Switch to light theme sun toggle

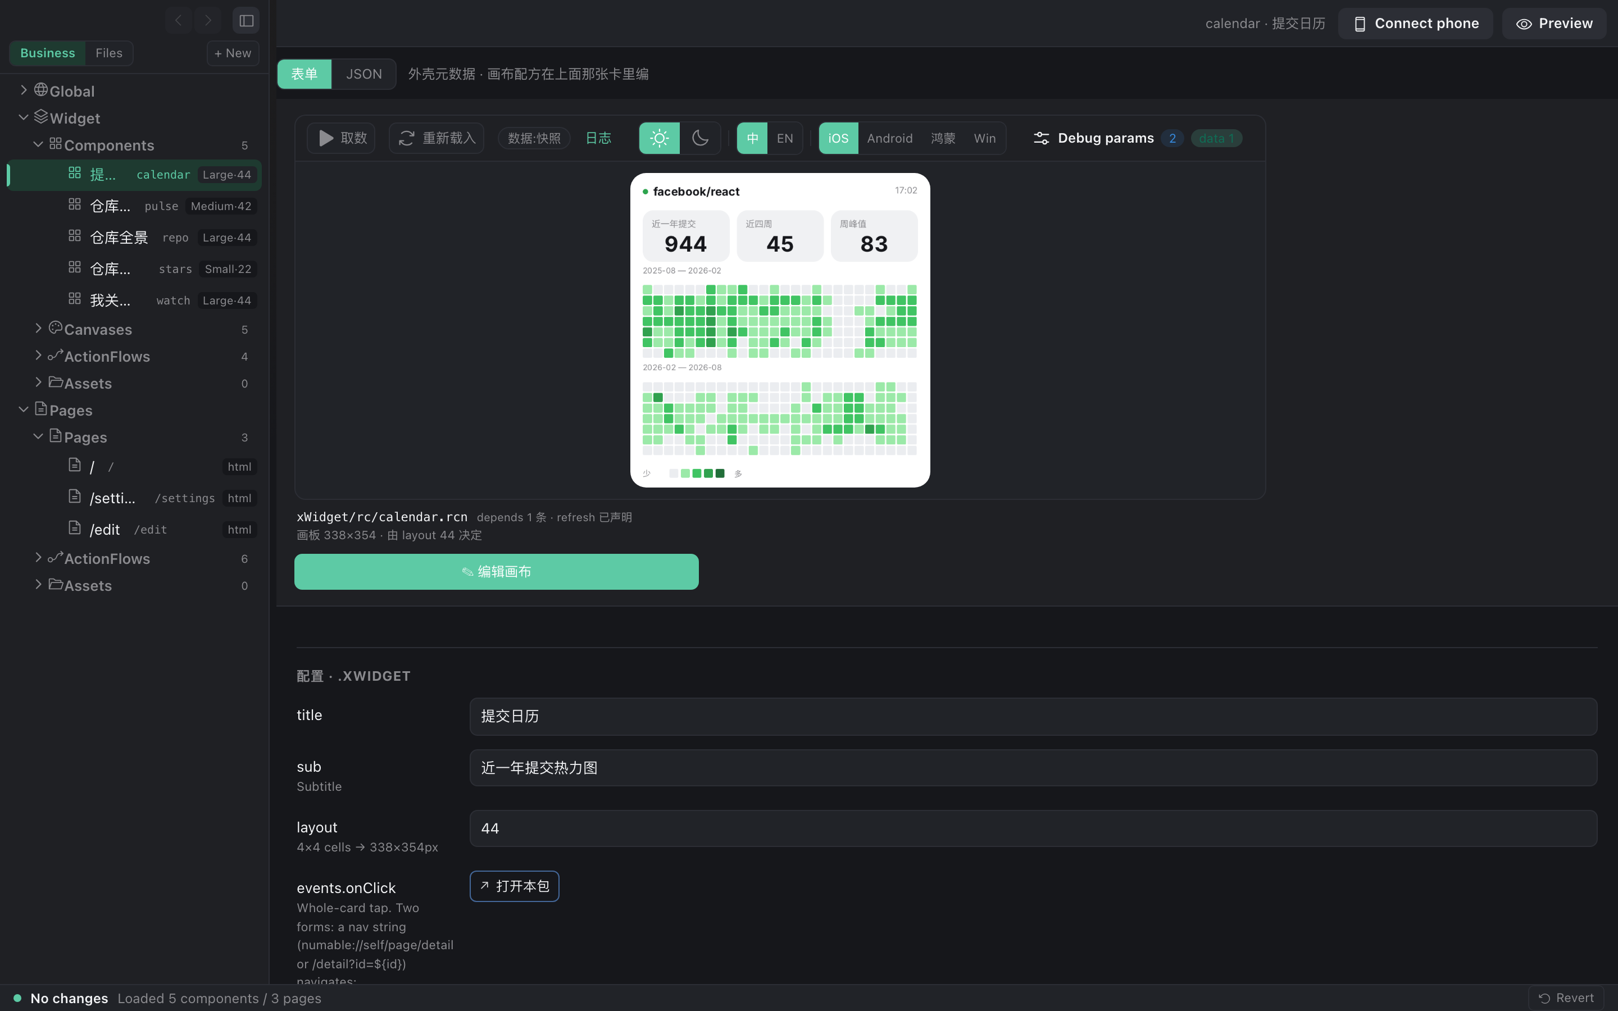[659, 138]
